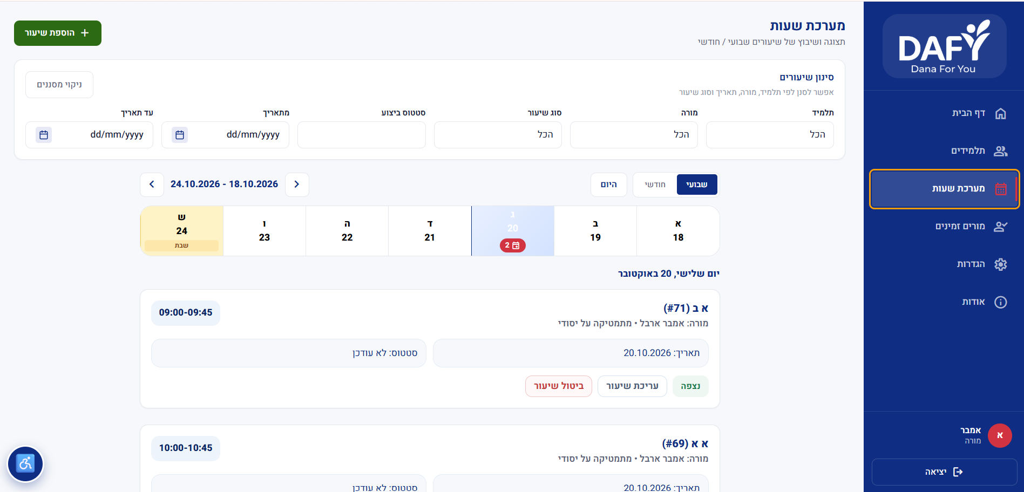Click עריכת שיעור for lesson #71
Screen dimensions: 1024x492
[x=632, y=386]
